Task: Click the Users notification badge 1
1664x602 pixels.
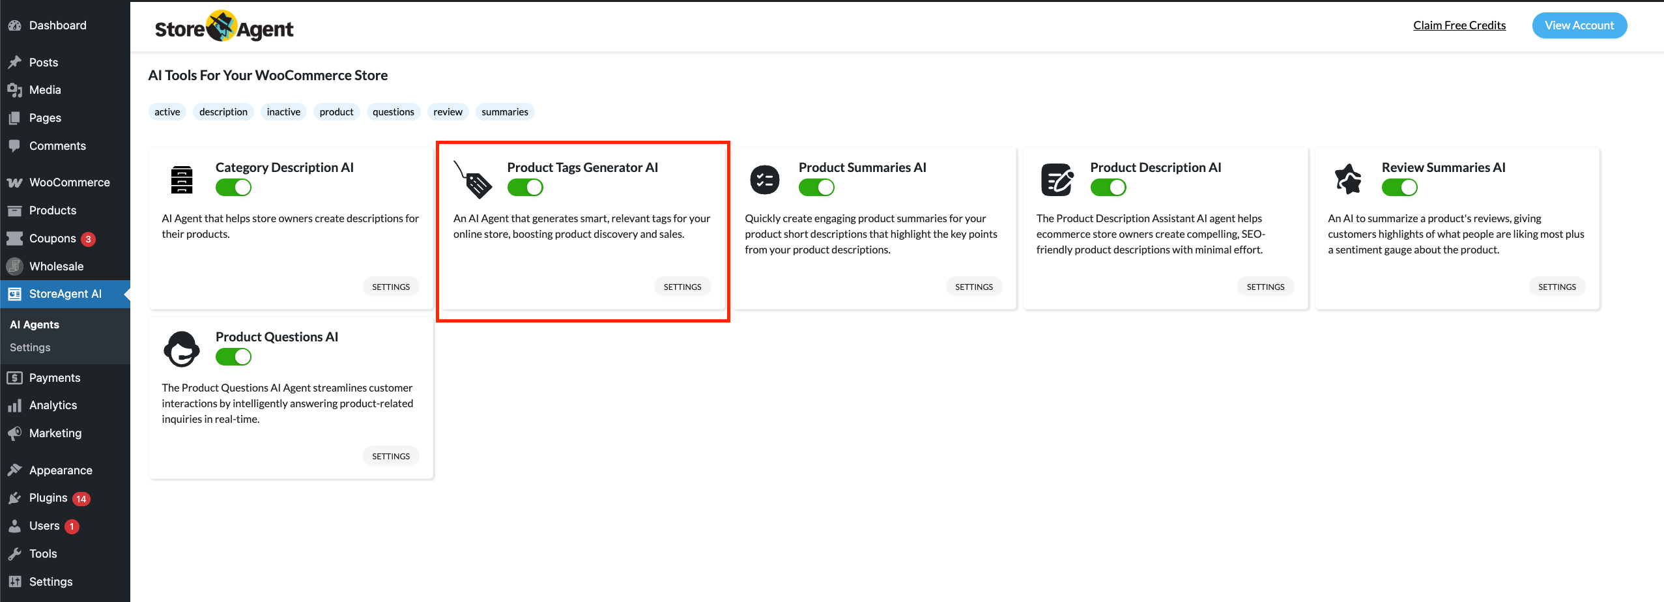Action: tap(72, 526)
